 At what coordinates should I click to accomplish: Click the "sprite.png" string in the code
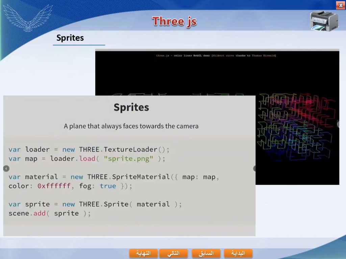(128, 159)
